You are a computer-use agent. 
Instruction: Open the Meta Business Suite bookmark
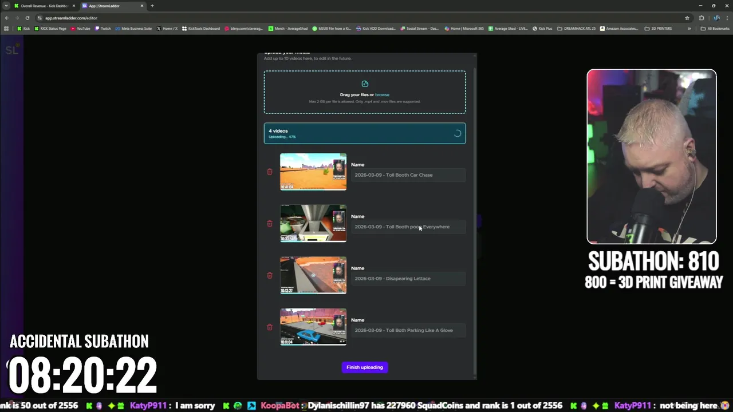[x=133, y=28]
